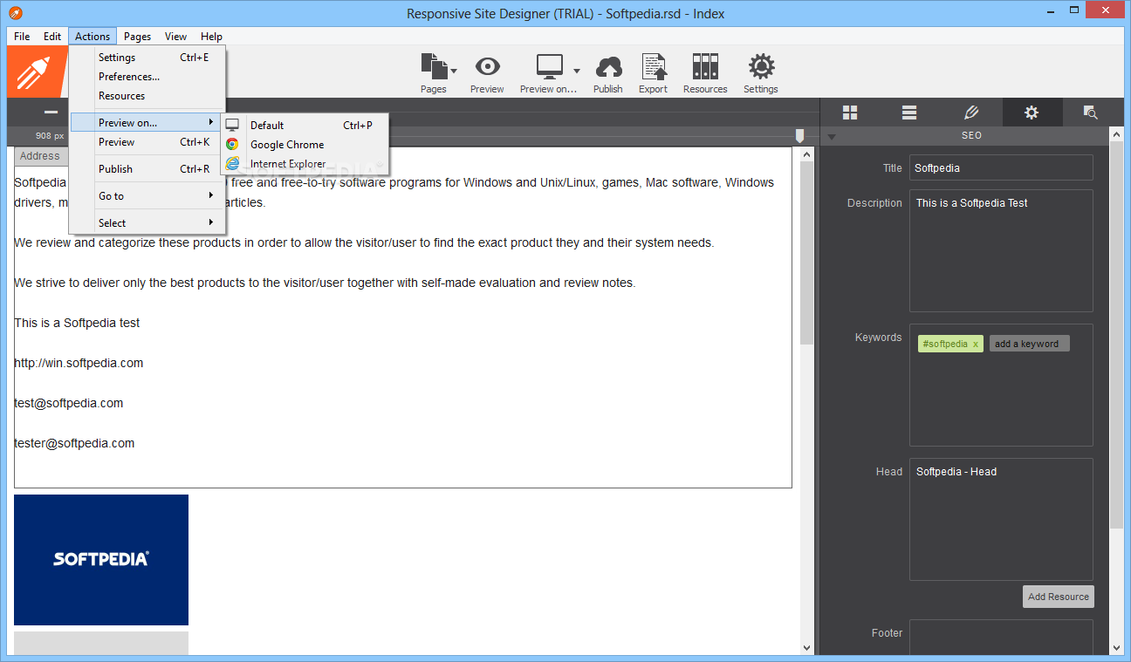The width and height of the screenshot is (1131, 662).
Task: Close the Actions menu in menu bar
Action: pyautogui.click(x=93, y=37)
